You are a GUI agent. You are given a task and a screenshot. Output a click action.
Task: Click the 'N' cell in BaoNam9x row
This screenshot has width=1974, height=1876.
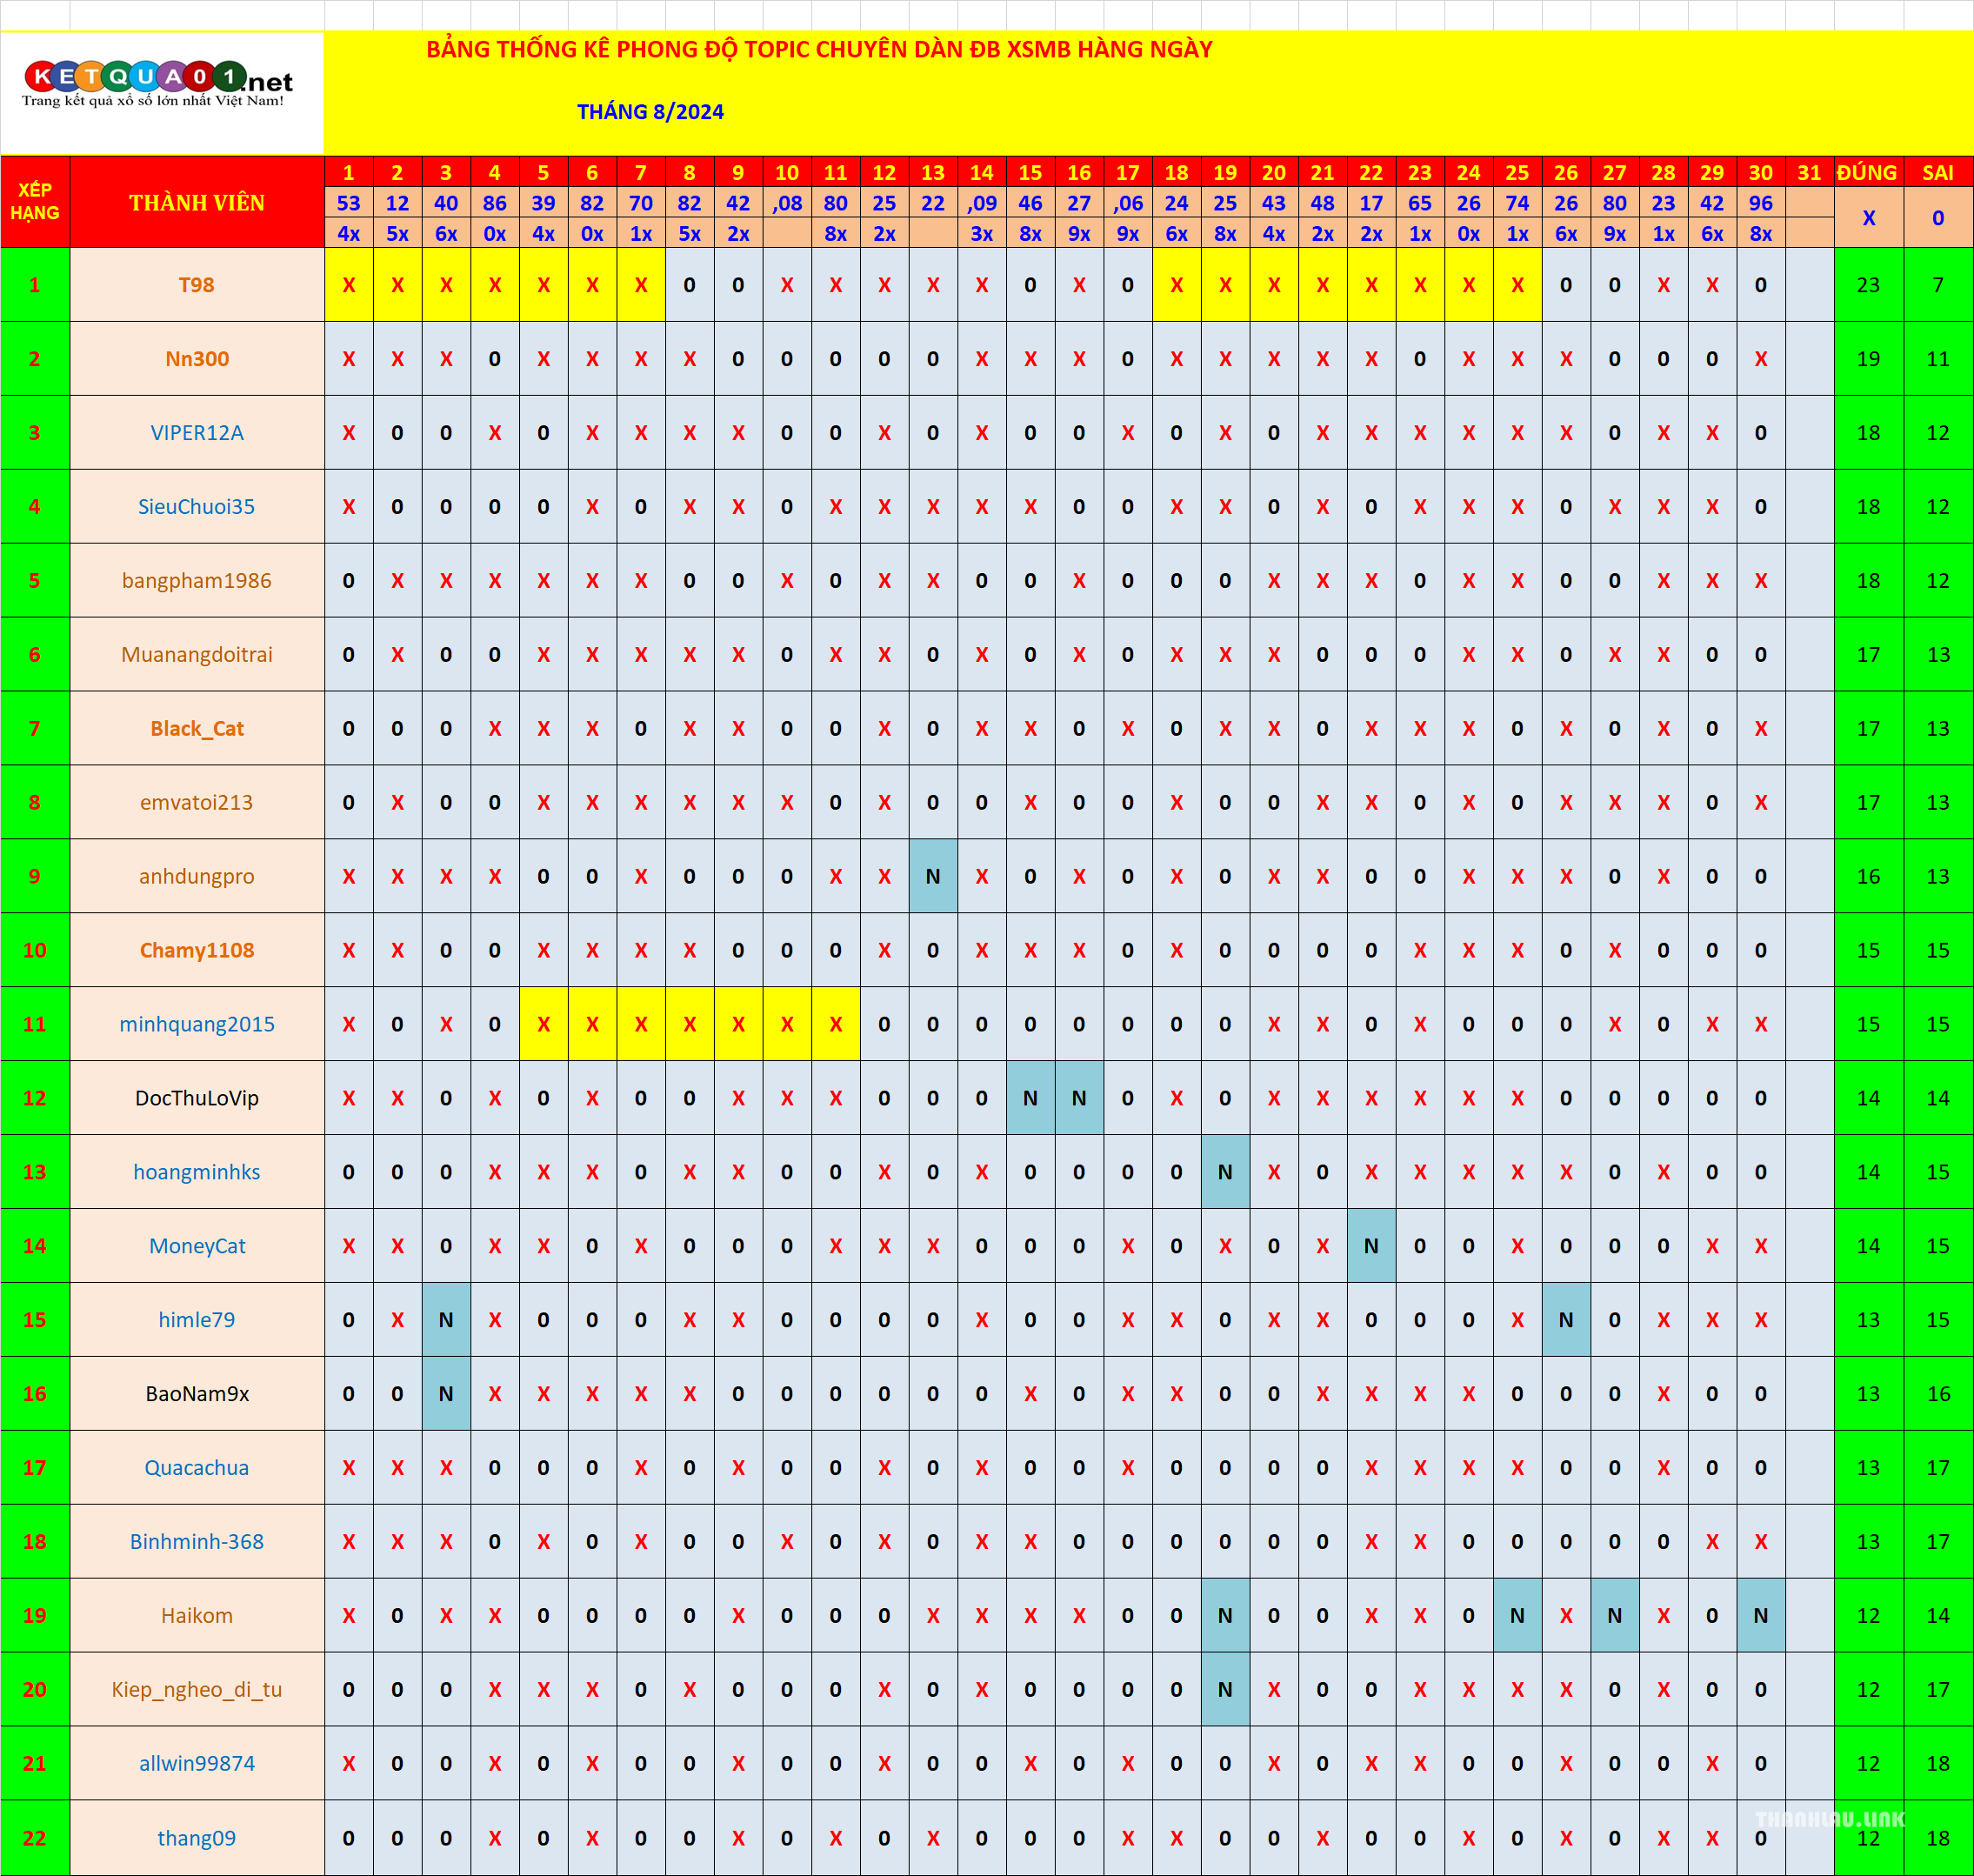446,1394
